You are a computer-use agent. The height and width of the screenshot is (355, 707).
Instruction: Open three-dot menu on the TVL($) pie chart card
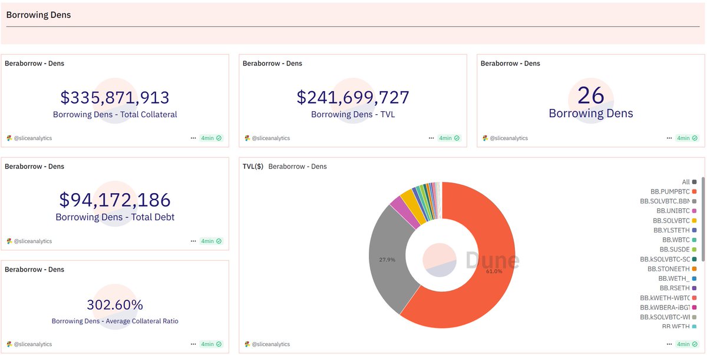pyautogui.click(x=669, y=344)
